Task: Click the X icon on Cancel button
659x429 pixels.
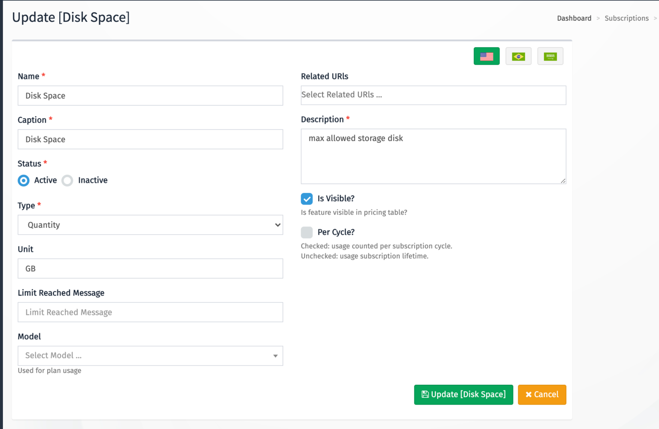Action: (x=529, y=394)
